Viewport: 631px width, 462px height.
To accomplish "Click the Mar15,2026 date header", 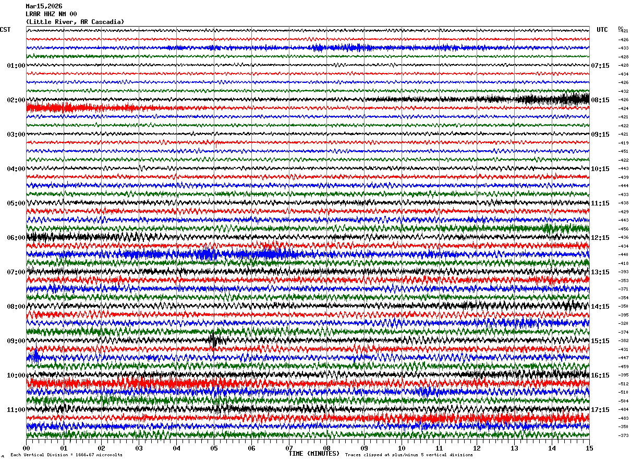I will point(44,6).
